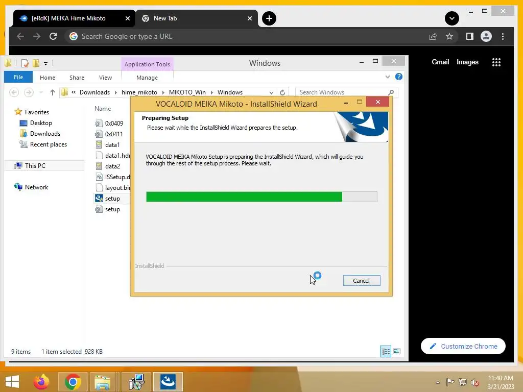This screenshot has width=523, height=392.
Task: Switch Explorer to details view
Action: (386, 351)
